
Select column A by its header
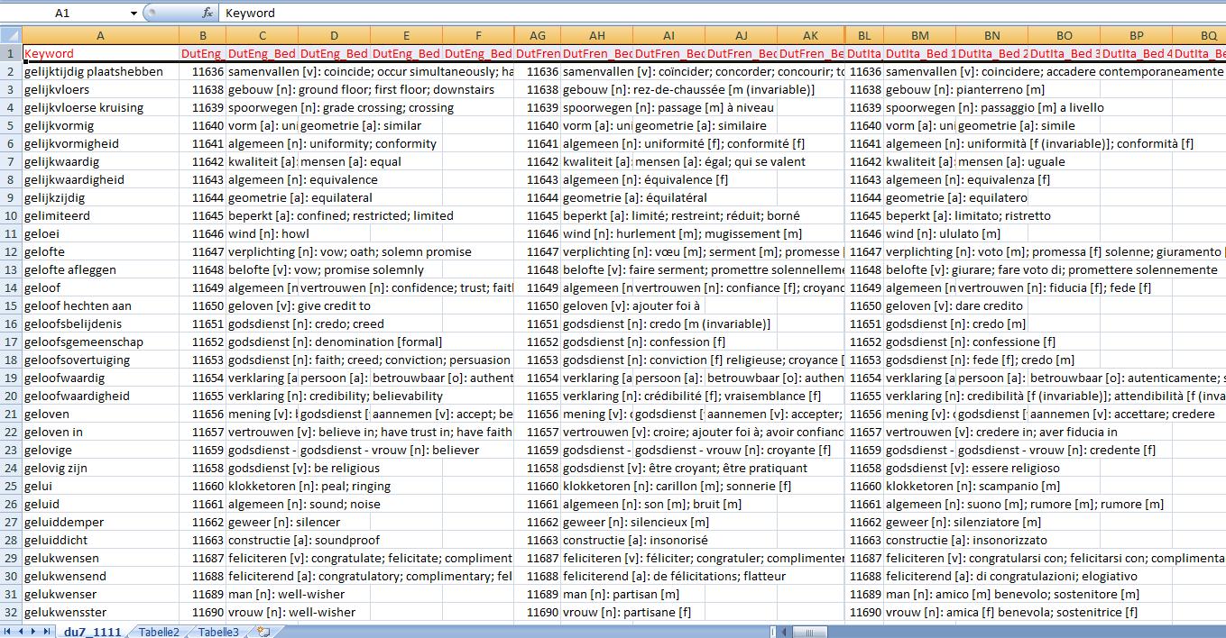100,35
